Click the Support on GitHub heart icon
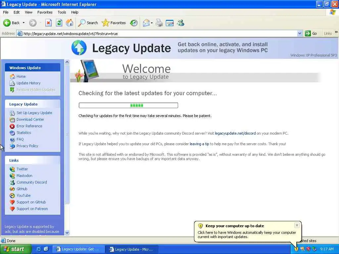This screenshot has width=339, height=254. (x=12, y=202)
